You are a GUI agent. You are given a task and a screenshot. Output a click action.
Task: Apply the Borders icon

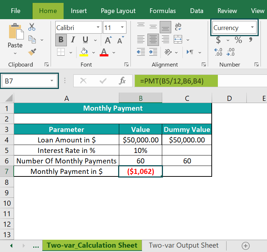coord(61,52)
